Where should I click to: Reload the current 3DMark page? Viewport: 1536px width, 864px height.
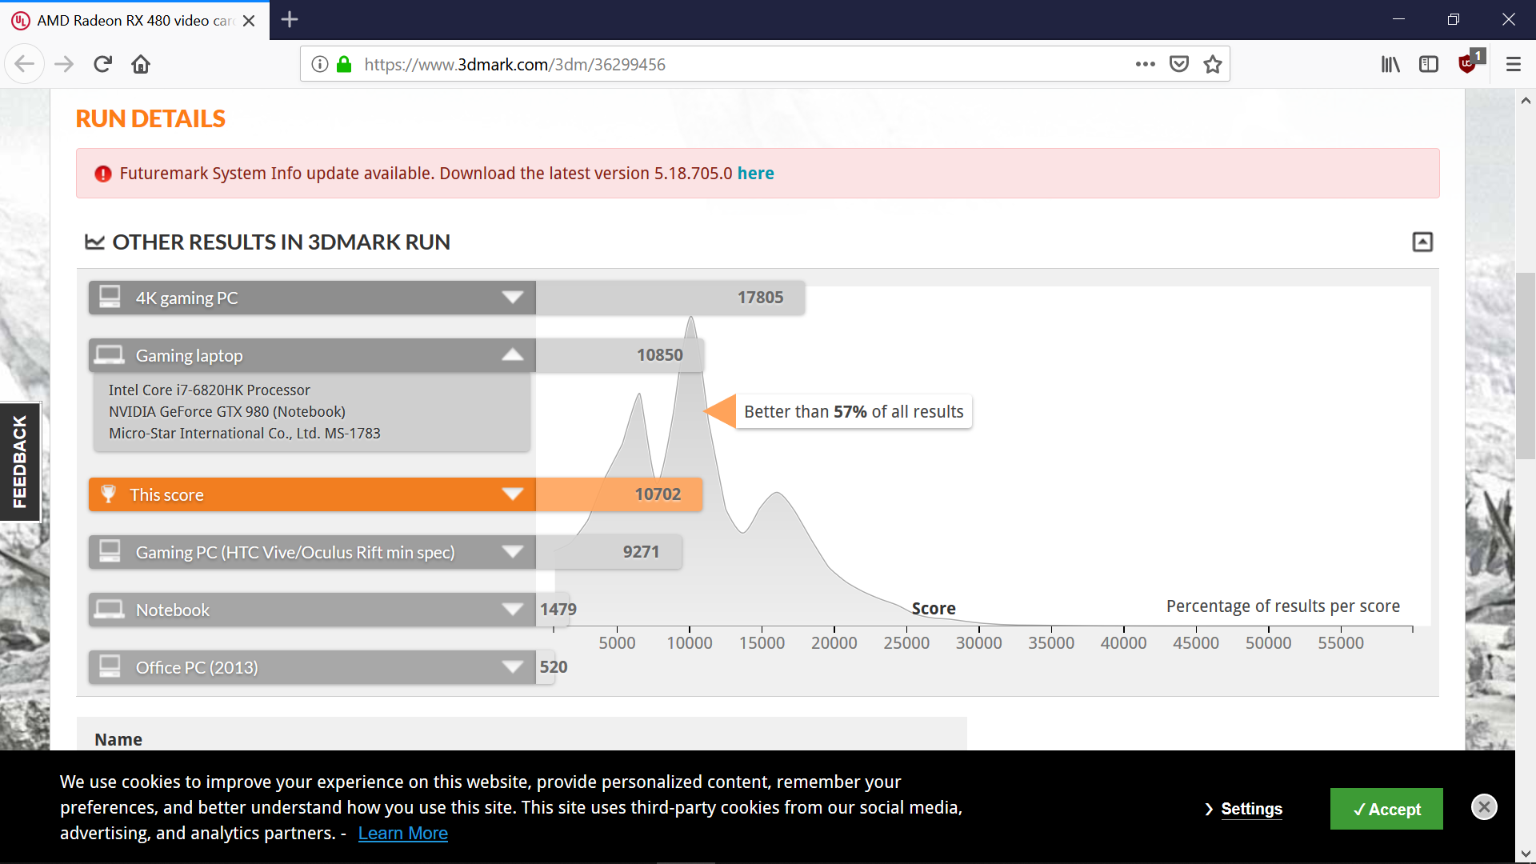coord(102,64)
